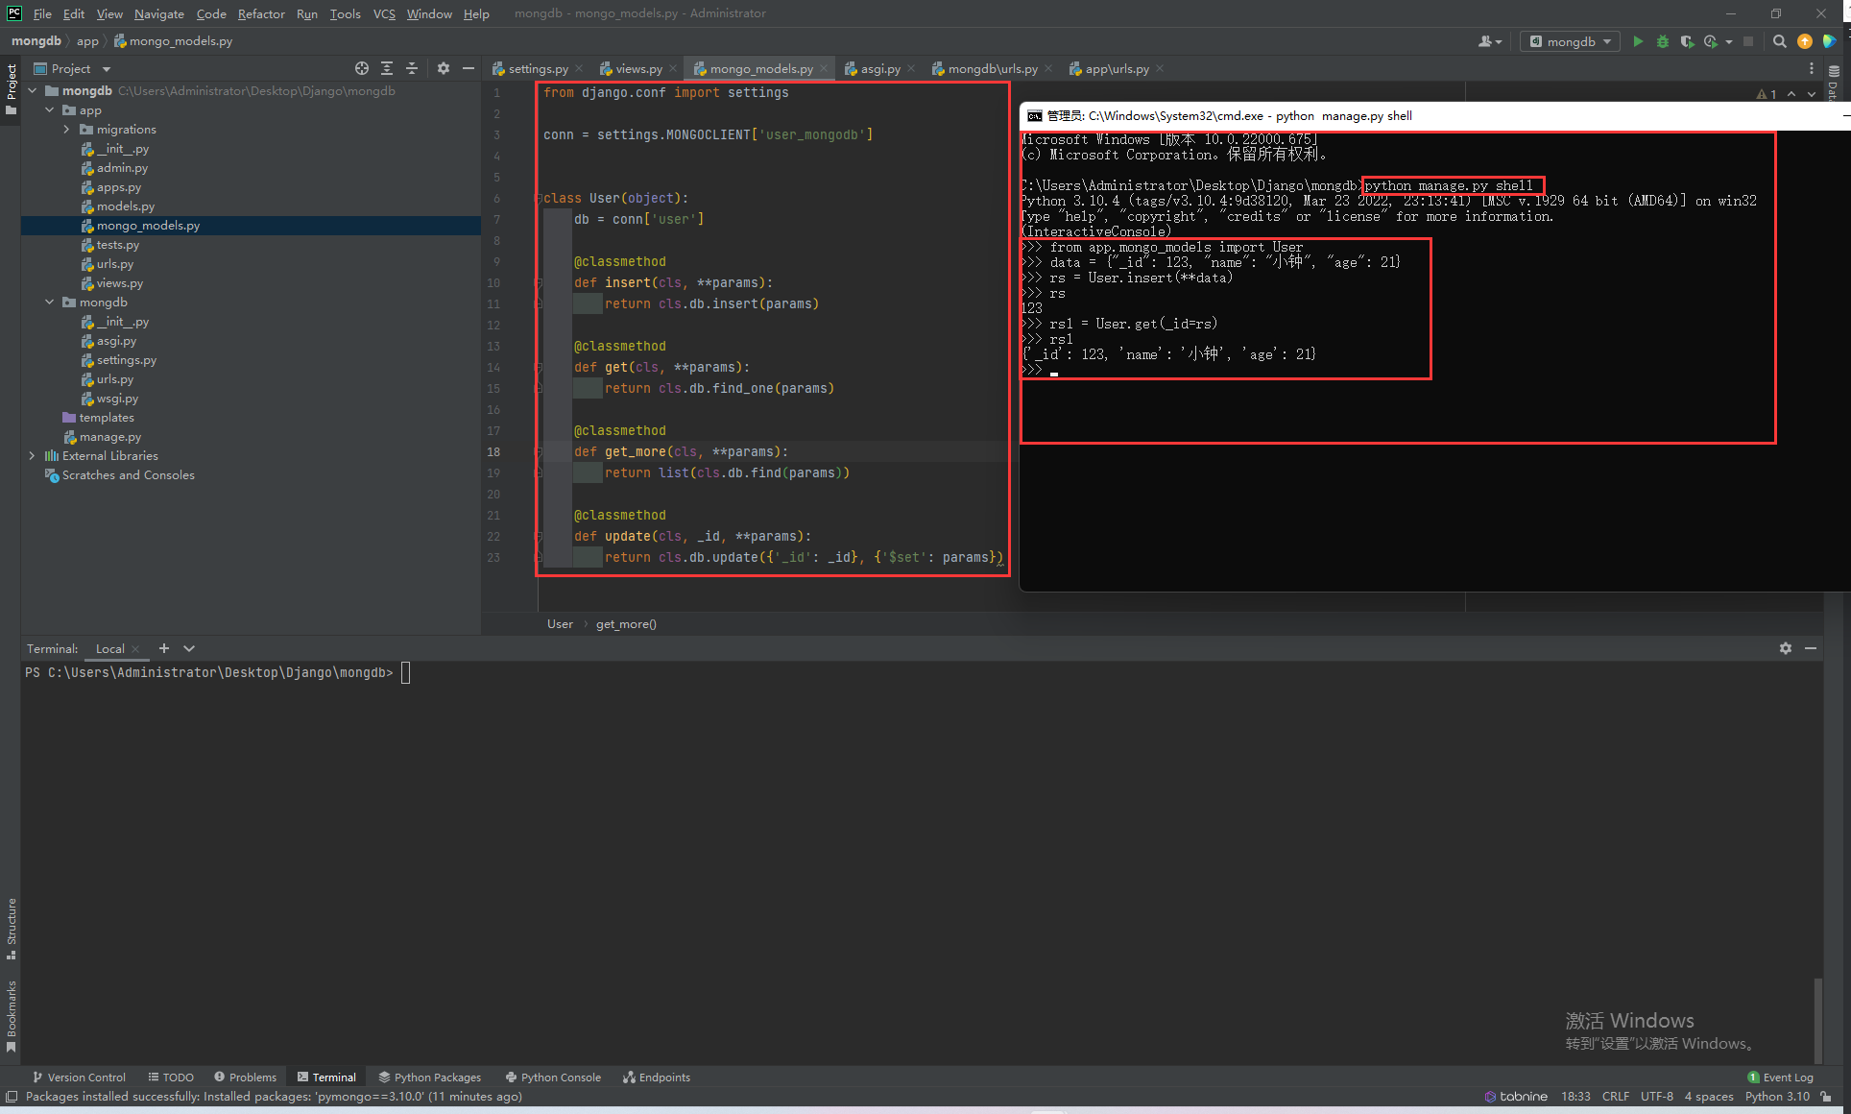Open Search Everywhere magnifier icon
Screen dimensions: 1851x1114
[x=1779, y=41]
